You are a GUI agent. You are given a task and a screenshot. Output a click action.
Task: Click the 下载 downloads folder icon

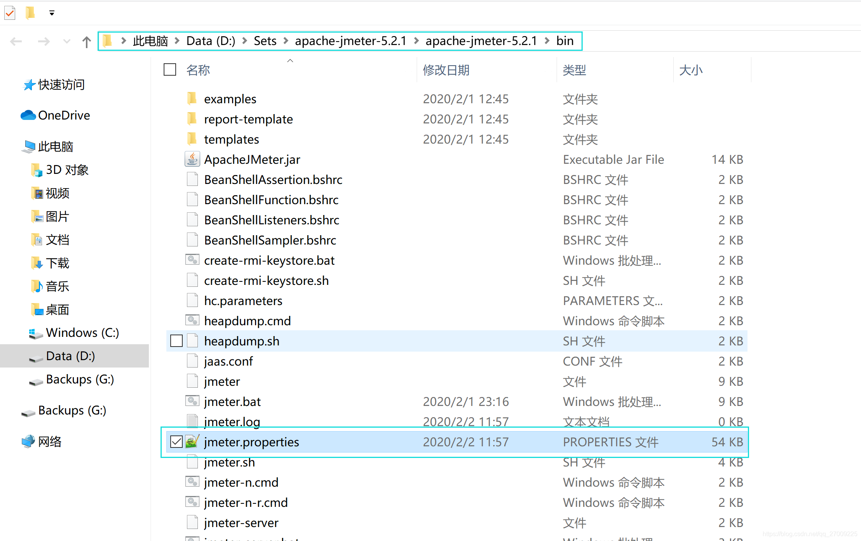click(37, 263)
